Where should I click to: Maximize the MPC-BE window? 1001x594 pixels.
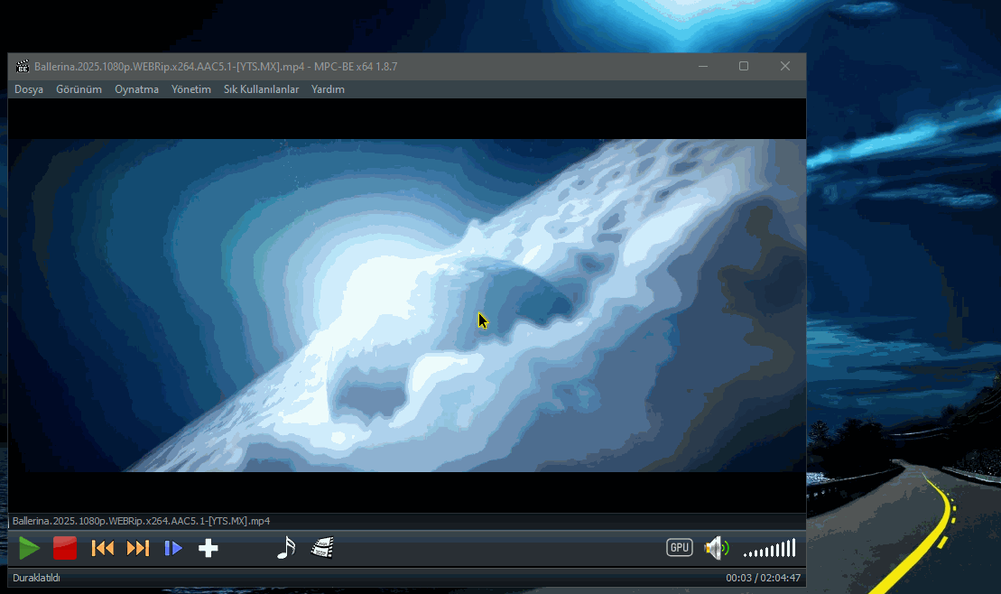click(744, 67)
